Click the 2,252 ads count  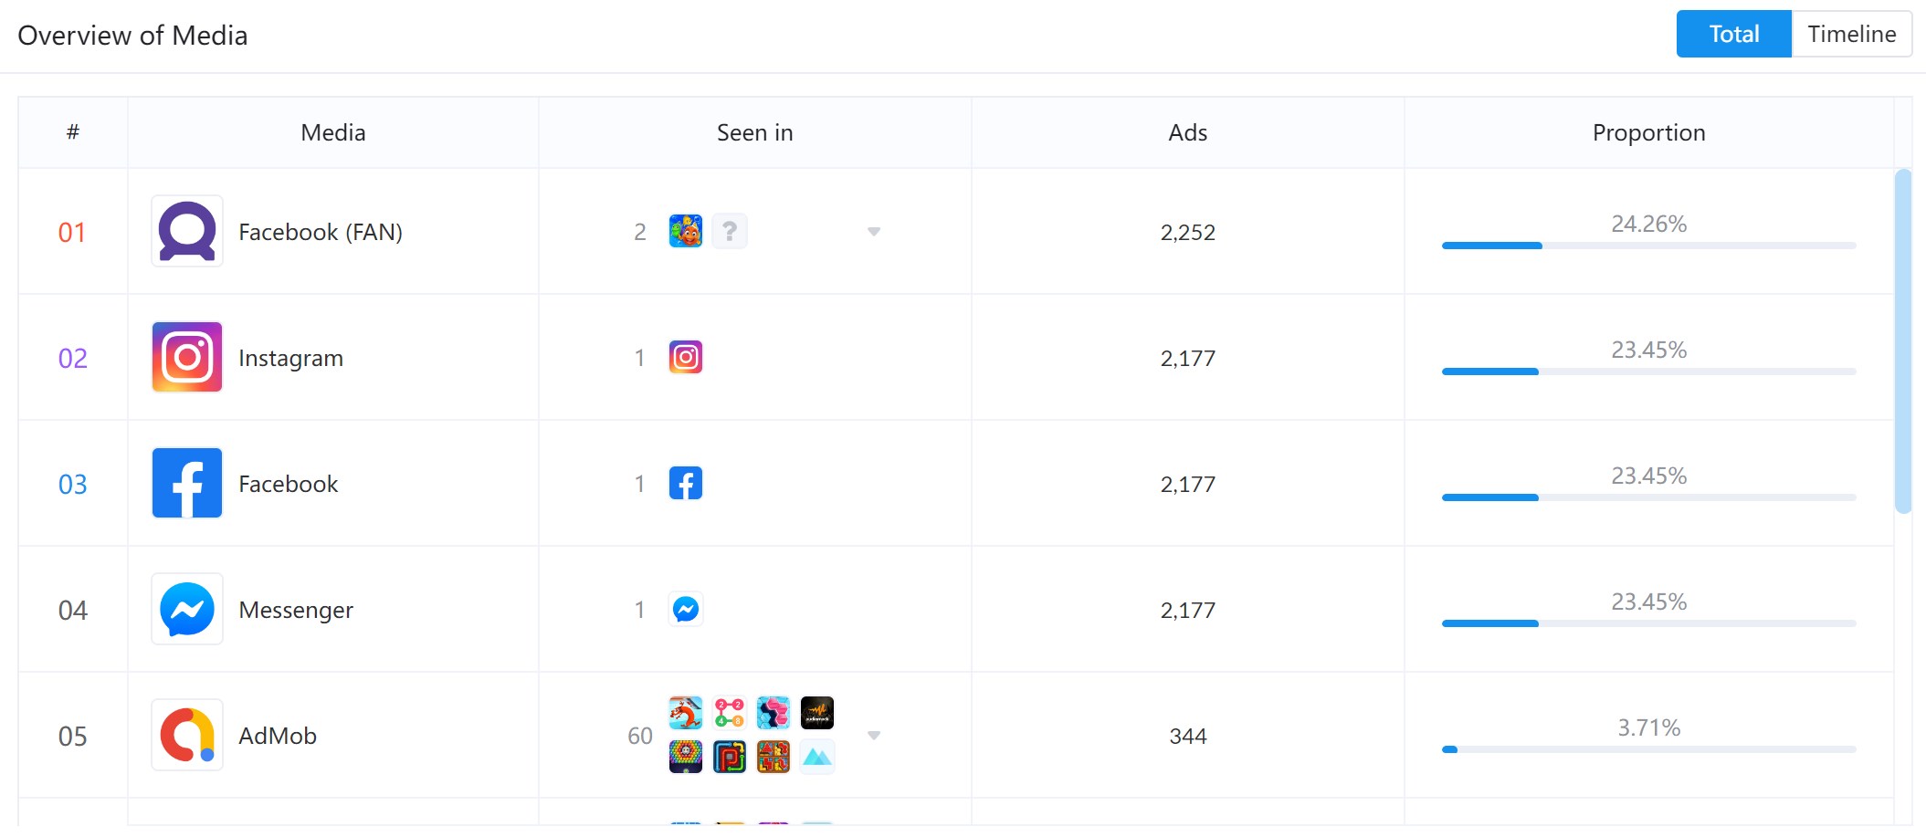(1188, 232)
